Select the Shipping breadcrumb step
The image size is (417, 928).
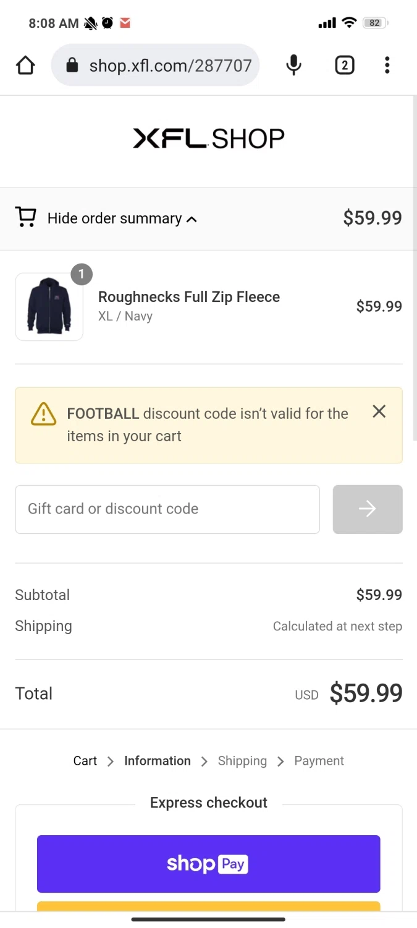[242, 761]
